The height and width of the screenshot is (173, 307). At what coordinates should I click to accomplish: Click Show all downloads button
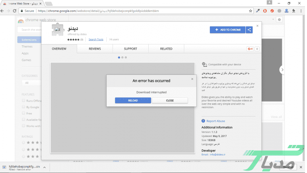pos(288,167)
